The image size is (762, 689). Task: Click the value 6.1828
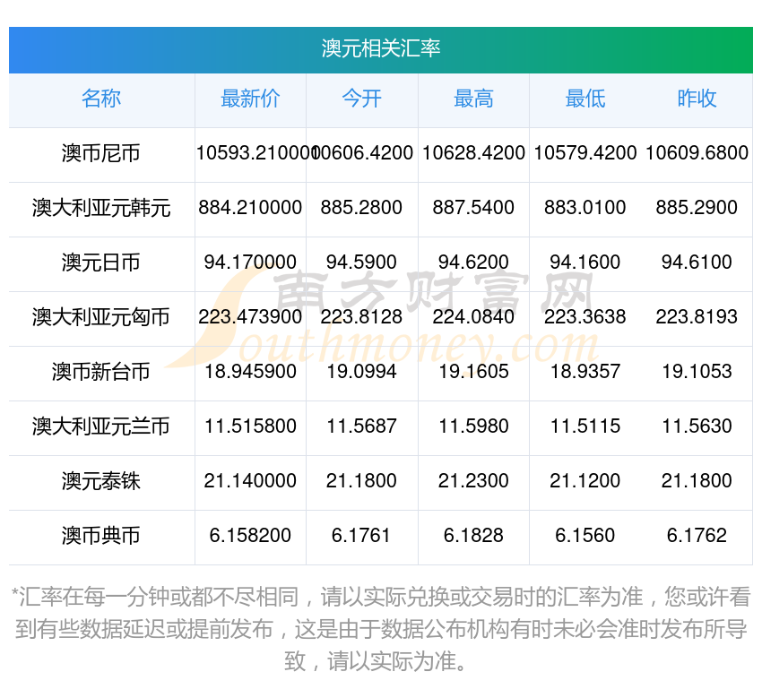tap(473, 536)
